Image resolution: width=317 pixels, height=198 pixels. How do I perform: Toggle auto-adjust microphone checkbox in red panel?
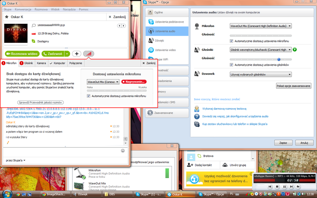(x=88, y=96)
